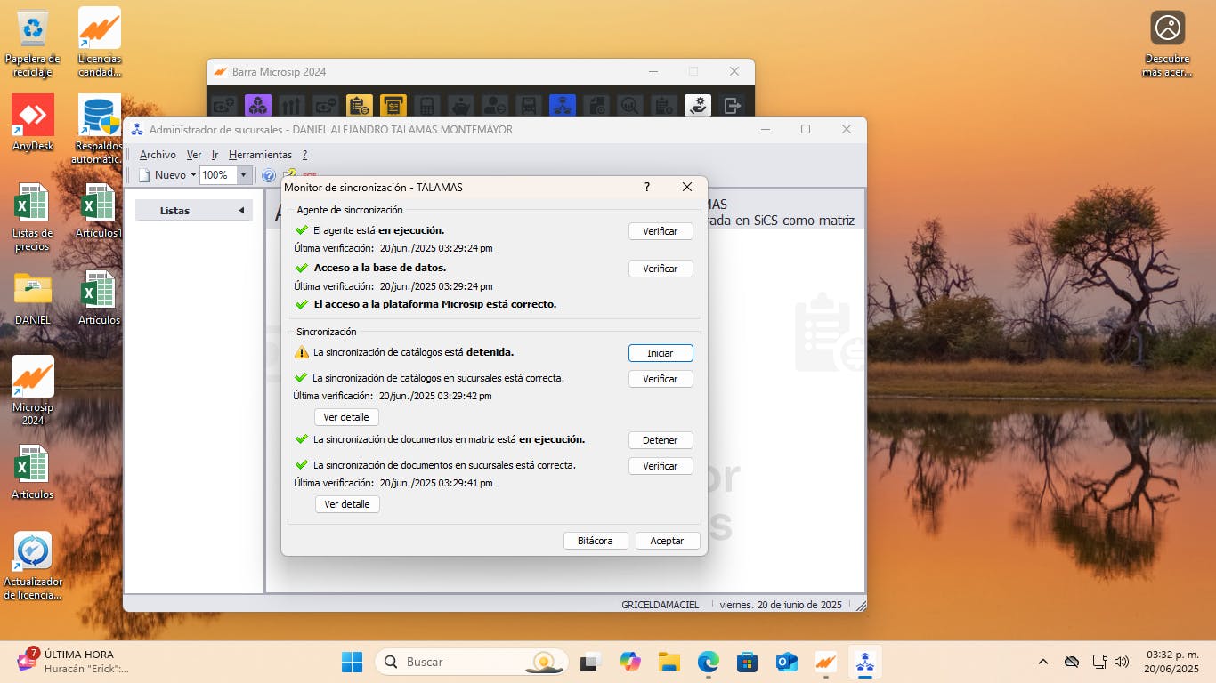Open the Archivo menu
The height and width of the screenshot is (683, 1216).
pyautogui.click(x=158, y=155)
